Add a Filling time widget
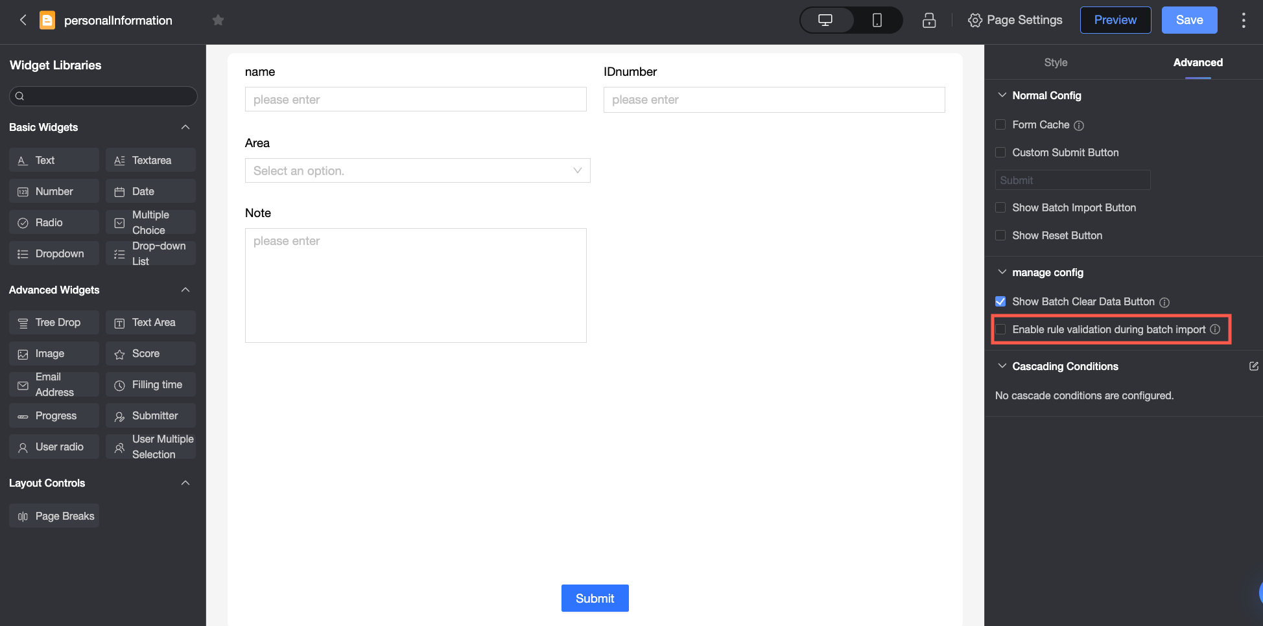This screenshot has height=626, width=1263. (x=150, y=384)
